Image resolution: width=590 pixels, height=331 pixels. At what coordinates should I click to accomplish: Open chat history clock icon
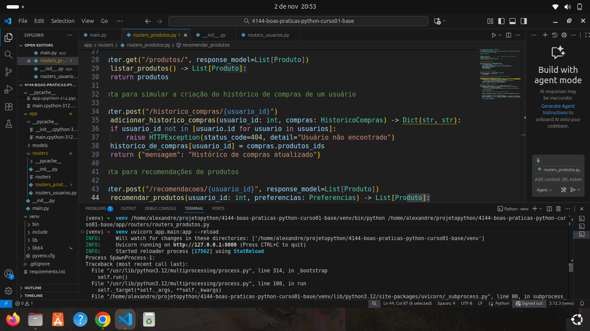pyautogui.click(x=555, y=35)
